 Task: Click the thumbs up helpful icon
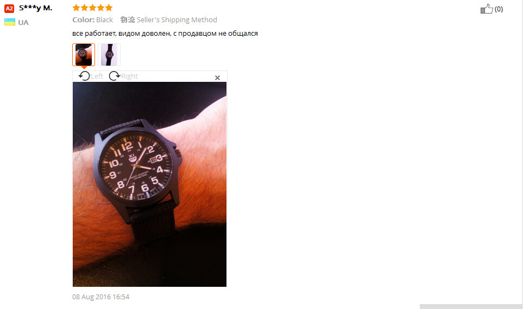point(487,9)
